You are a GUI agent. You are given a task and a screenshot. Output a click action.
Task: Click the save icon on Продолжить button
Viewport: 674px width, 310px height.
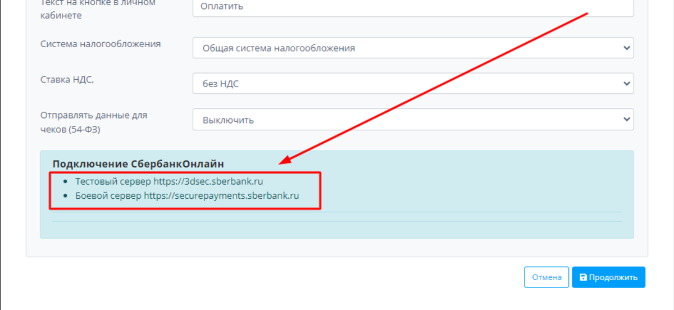tap(583, 277)
